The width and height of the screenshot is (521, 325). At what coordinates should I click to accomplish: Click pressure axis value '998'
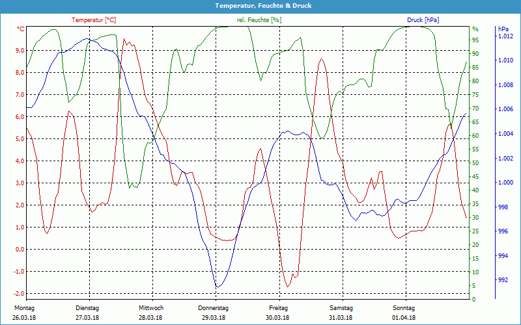coord(503,207)
